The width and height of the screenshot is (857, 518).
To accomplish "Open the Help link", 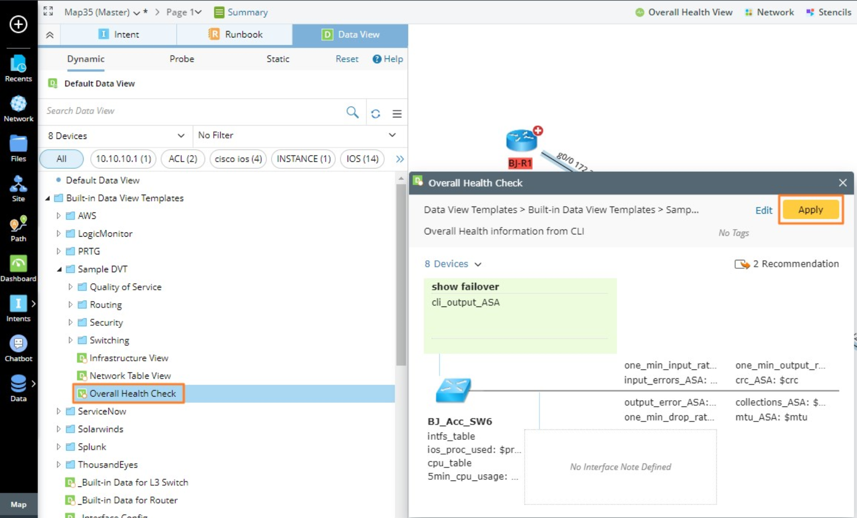I will coord(387,59).
